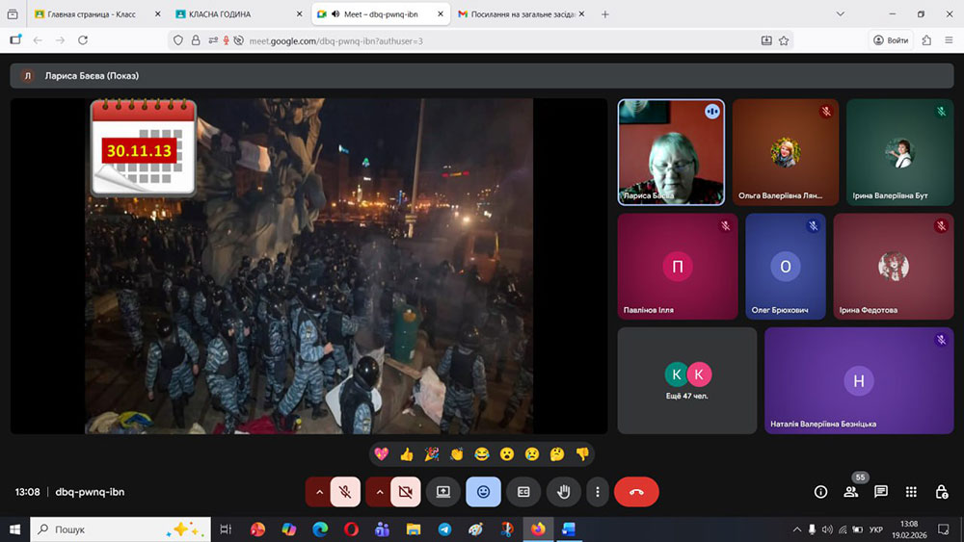Open the 'Ещё 47 чел.' participants tile
Viewport: 964px width, 542px height.
pos(686,380)
